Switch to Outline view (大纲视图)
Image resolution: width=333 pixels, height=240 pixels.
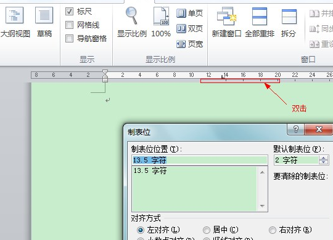click(x=15, y=22)
